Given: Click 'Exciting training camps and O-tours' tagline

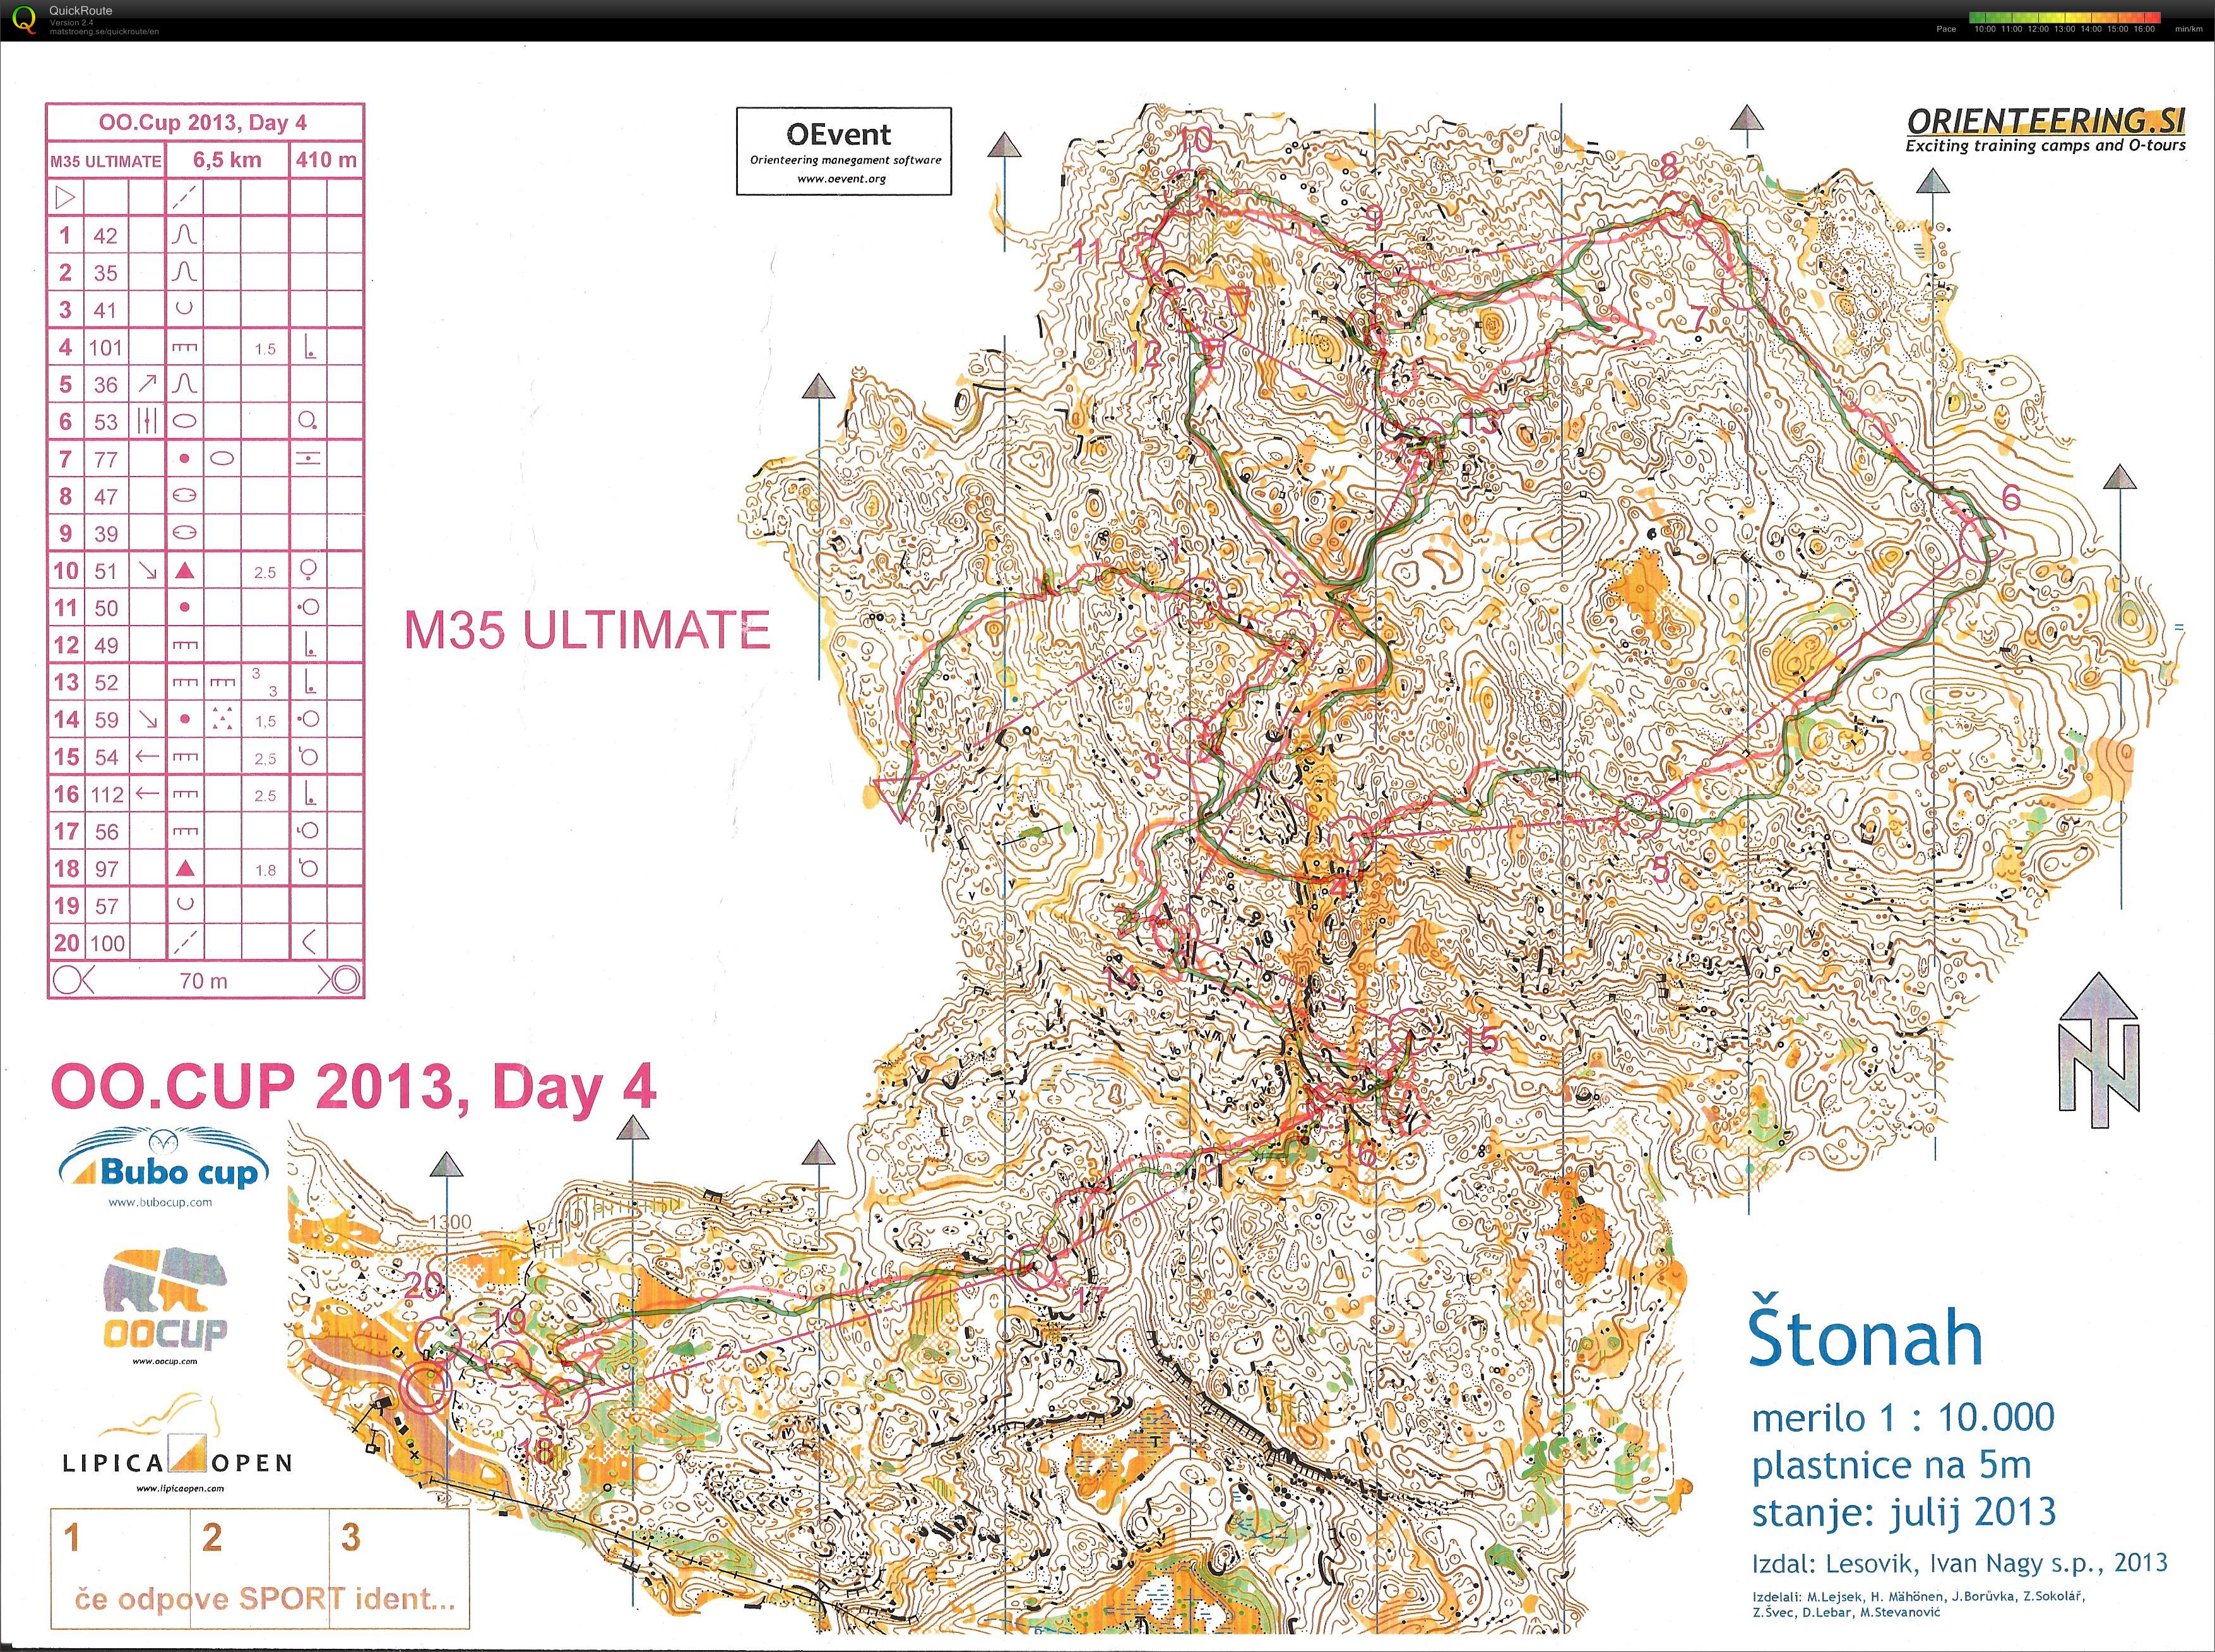Looking at the screenshot, I should pyautogui.click(x=2046, y=146).
